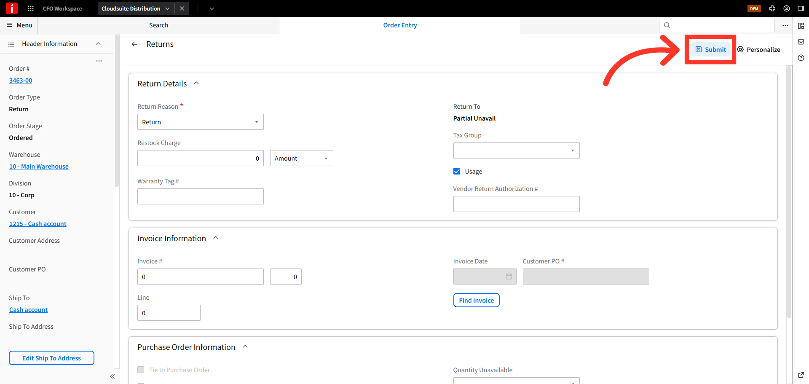This screenshot has width=809, height=384.
Task: Open the inbox icon on right rail
Action: point(801,42)
